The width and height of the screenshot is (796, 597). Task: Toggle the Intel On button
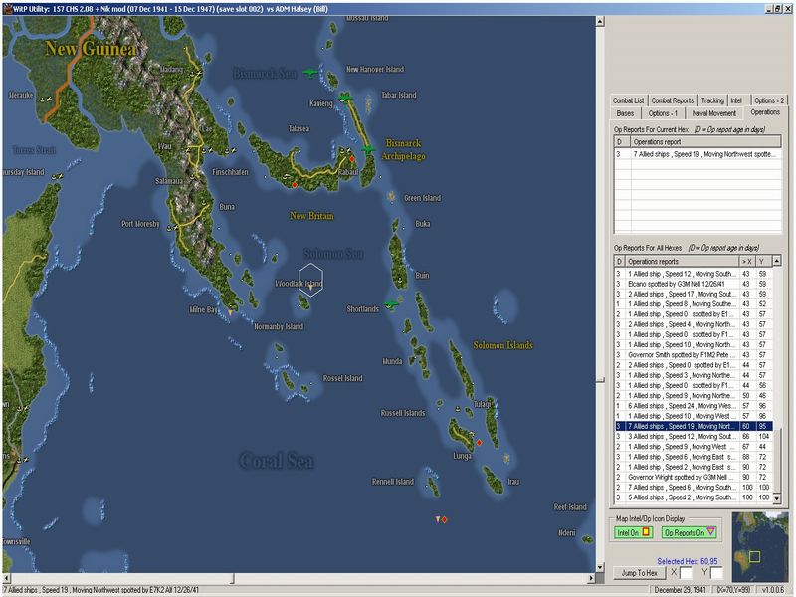coord(633,532)
